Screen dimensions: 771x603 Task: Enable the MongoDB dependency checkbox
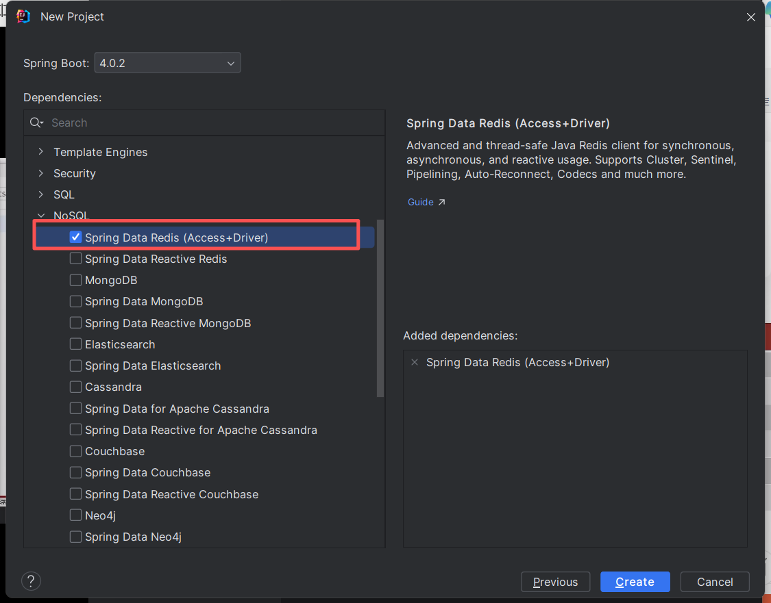(75, 280)
